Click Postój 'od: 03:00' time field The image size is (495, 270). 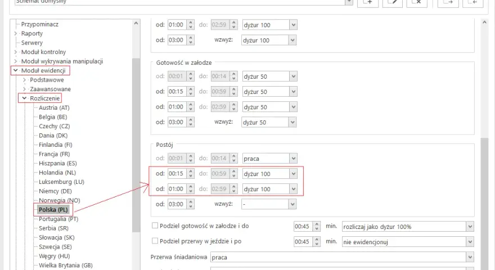pos(177,204)
